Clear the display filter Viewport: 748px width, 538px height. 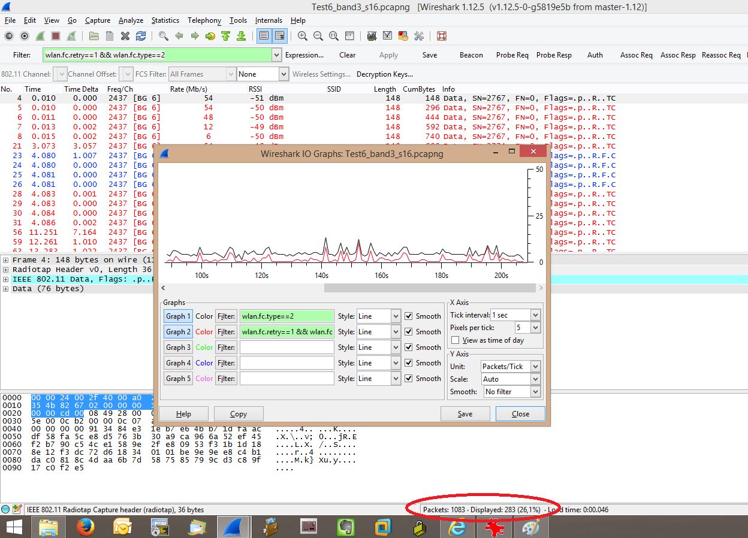click(348, 55)
